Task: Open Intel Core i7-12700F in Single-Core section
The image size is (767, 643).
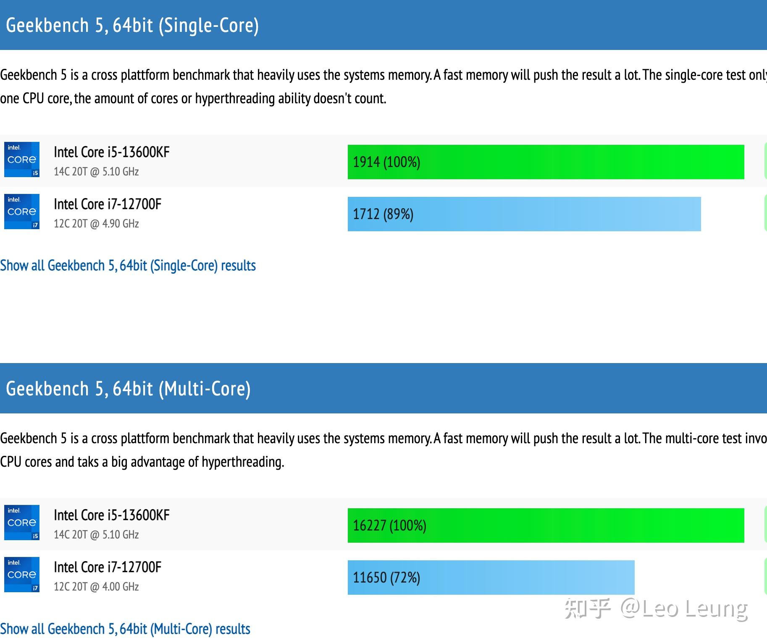Action: [108, 204]
